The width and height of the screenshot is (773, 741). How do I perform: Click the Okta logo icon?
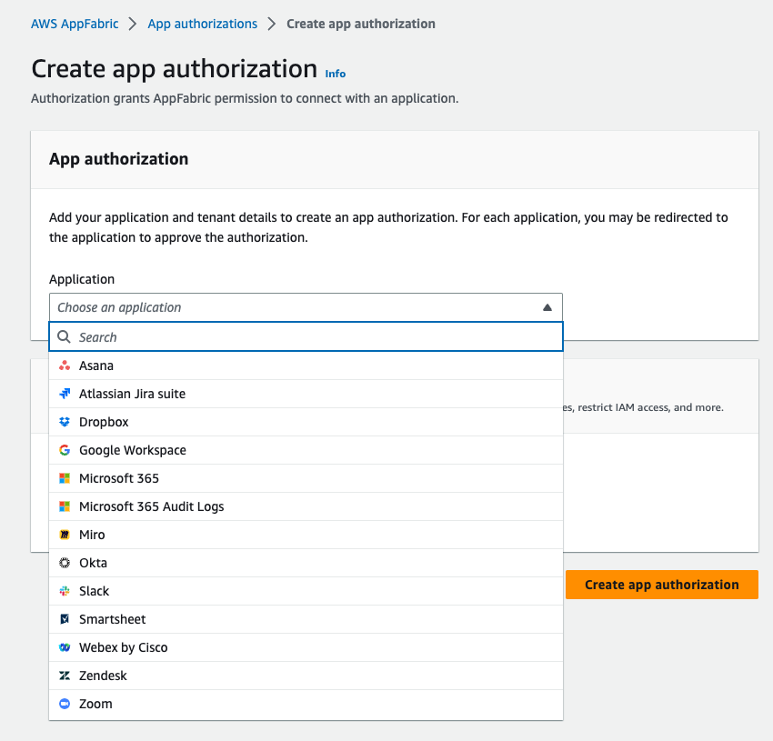[64, 563]
